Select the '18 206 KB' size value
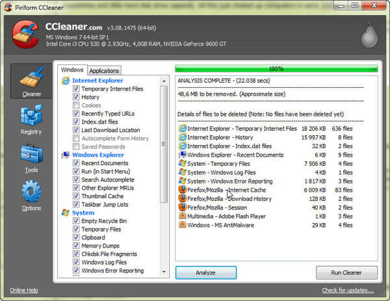Screen dimensions: 390x301 click(x=313, y=129)
